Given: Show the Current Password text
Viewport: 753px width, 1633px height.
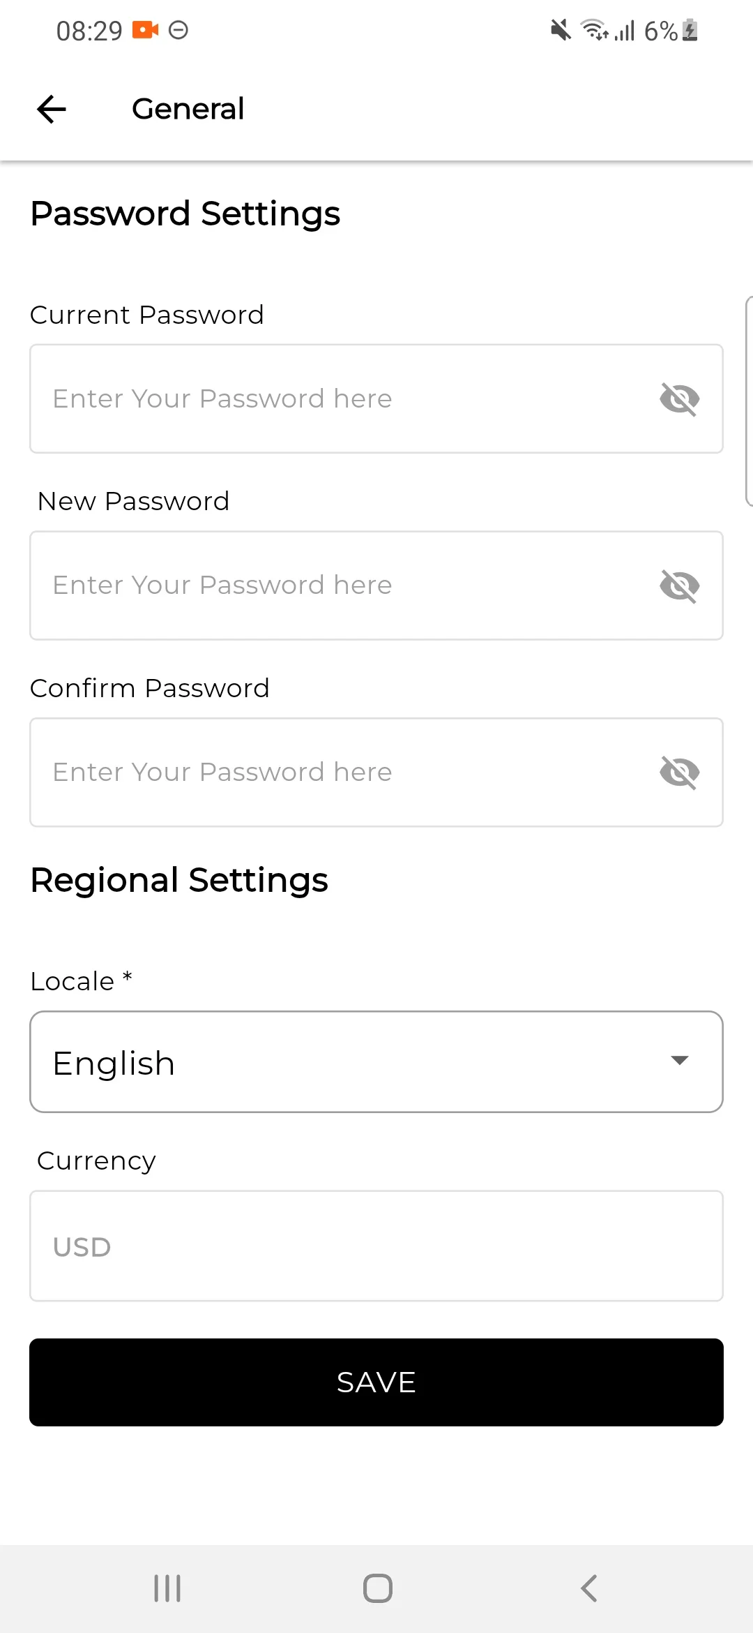Looking at the screenshot, I should click(x=679, y=399).
